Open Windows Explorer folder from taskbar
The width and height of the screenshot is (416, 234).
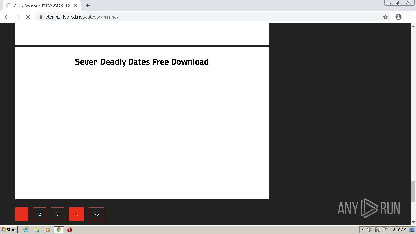(x=37, y=230)
